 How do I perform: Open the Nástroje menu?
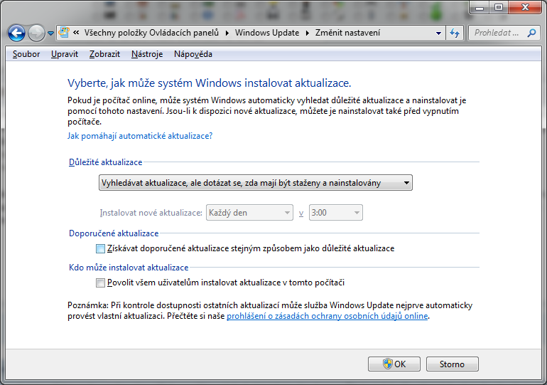click(x=147, y=54)
